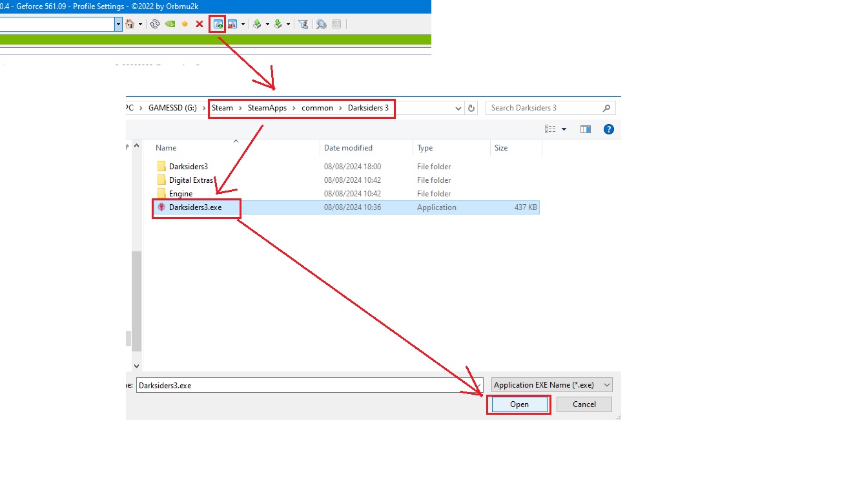Image resolution: width=862 pixels, height=491 pixels.
Task: Click the Digital Extras folder icon
Action: pos(161,180)
